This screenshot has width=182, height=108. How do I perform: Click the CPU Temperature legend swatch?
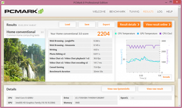(x=116, y=34)
